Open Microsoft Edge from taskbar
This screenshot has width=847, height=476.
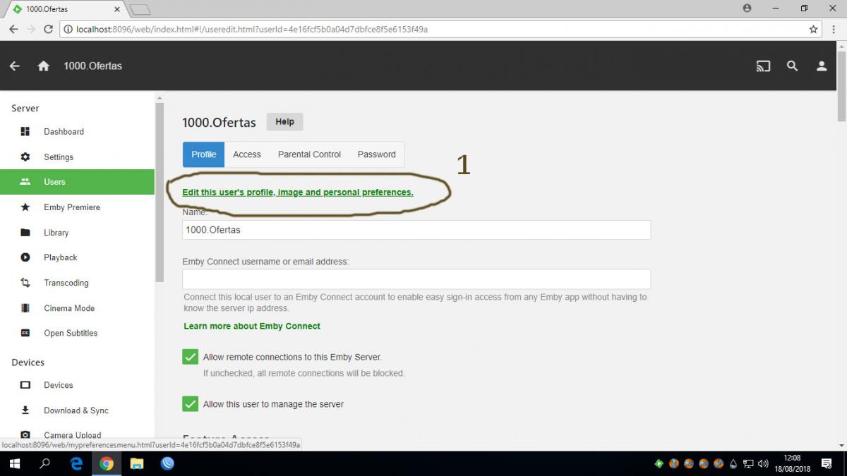(76, 464)
